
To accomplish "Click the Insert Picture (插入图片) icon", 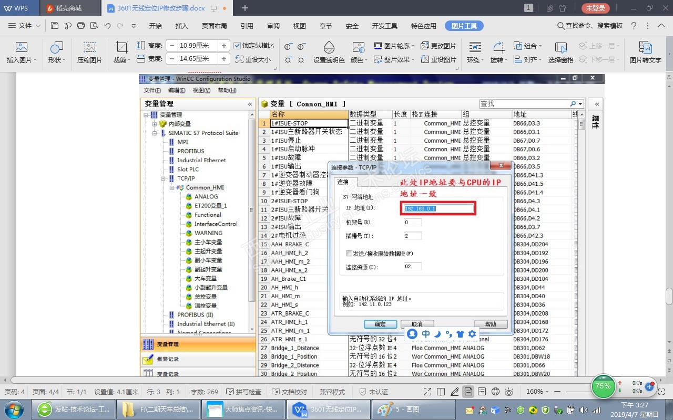I will coord(21,48).
